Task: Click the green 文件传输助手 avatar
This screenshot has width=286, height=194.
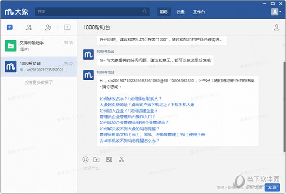Action: [x=10, y=46]
